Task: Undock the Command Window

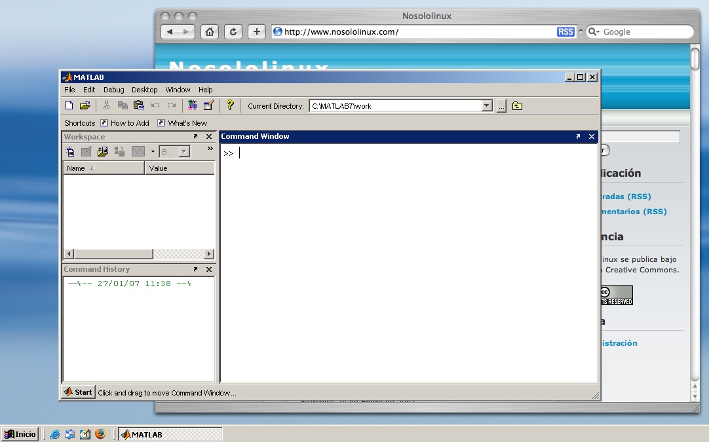Action: tap(578, 136)
